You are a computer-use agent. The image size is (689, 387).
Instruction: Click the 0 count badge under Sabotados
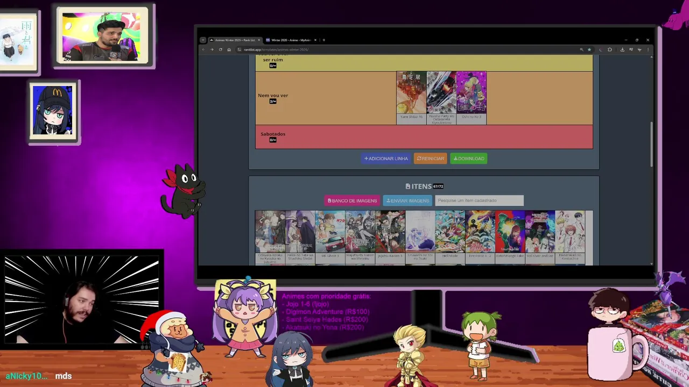tap(273, 140)
